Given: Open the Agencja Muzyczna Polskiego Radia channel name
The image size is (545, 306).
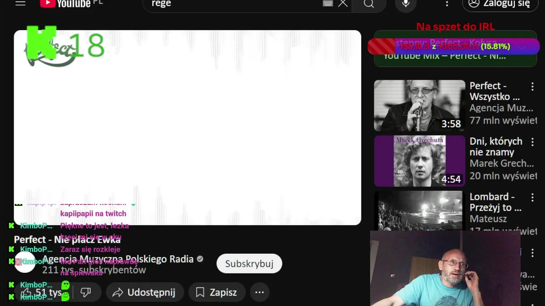Looking at the screenshot, I should point(118,259).
